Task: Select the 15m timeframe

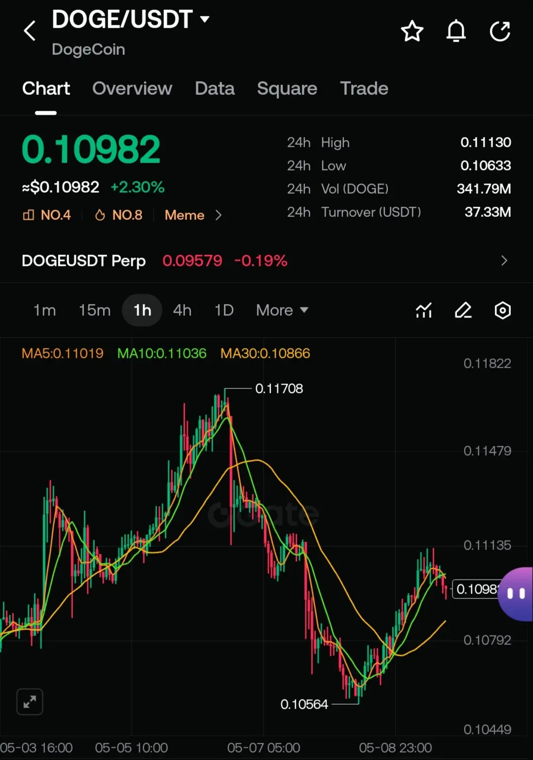Action: tap(95, 310)
